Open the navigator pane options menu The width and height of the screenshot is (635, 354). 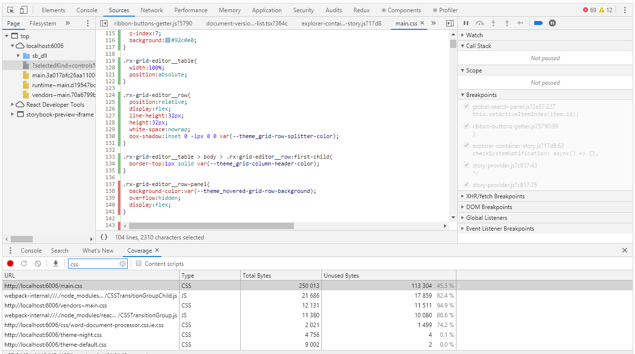pyautogui.click(x=88, y=23)
